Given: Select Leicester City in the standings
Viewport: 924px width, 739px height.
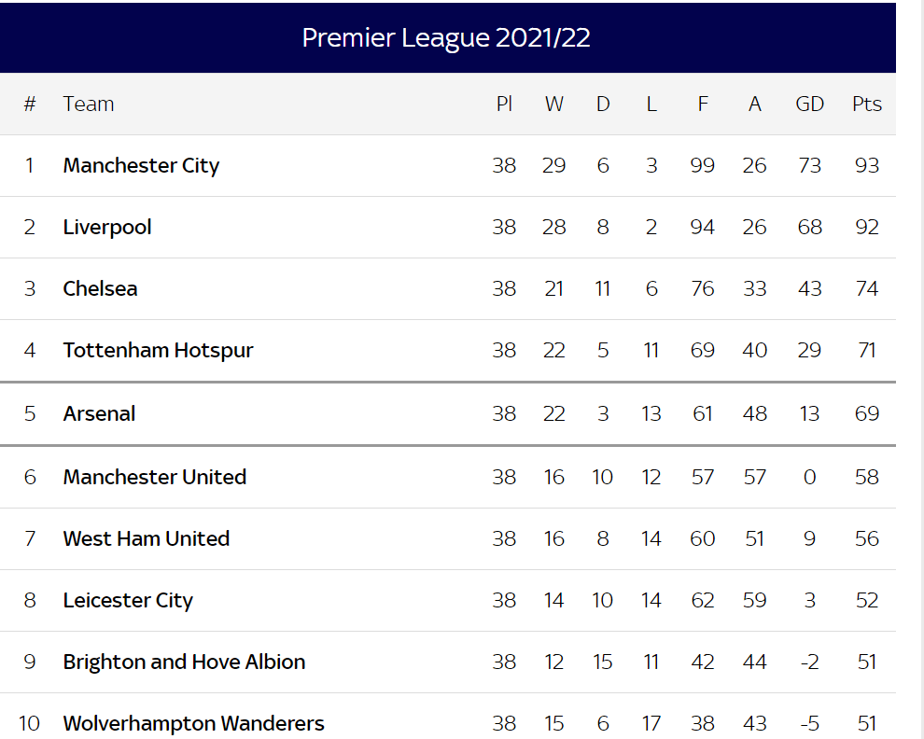Looking at the screenshot, I should [x=128, y=601].
